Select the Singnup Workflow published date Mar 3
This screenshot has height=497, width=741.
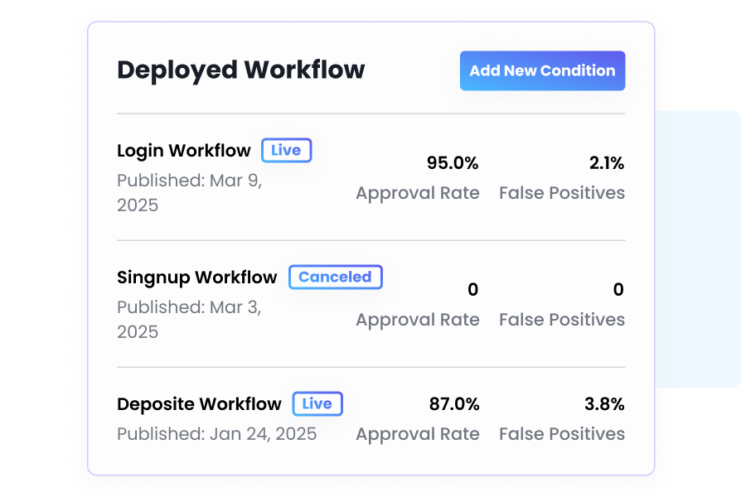tap(189, 319)
